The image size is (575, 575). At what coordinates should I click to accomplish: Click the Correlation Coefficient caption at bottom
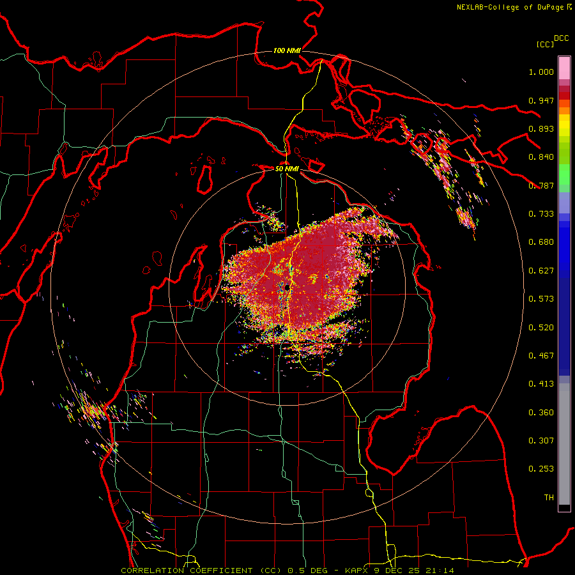pyautogui.click(x=287, y=571)
